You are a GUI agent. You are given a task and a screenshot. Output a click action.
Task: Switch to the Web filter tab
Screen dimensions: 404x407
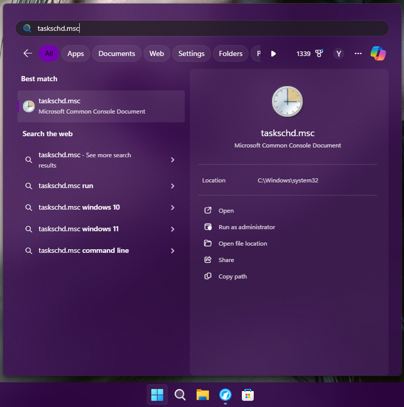click(157, 53)
